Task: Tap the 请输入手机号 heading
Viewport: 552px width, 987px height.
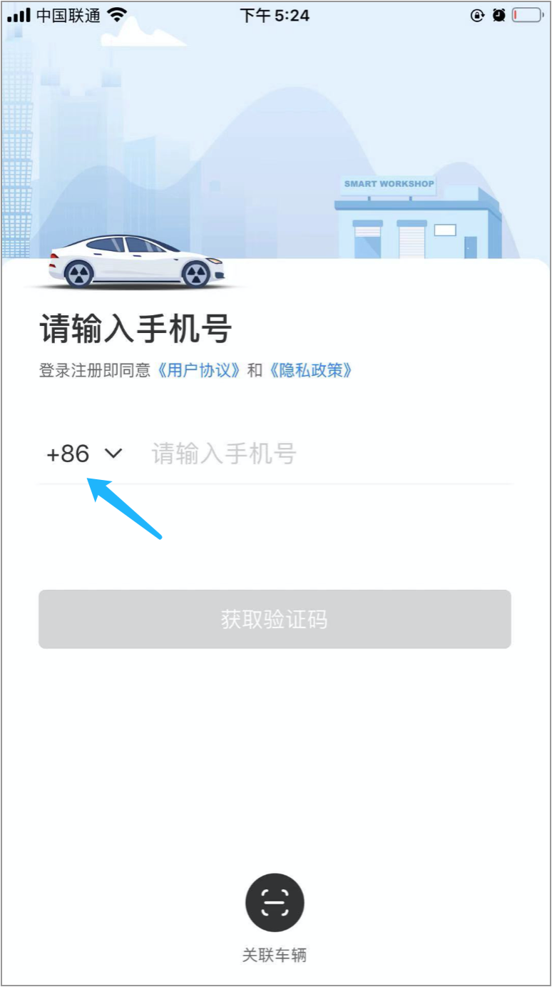Action: point(136,329)
